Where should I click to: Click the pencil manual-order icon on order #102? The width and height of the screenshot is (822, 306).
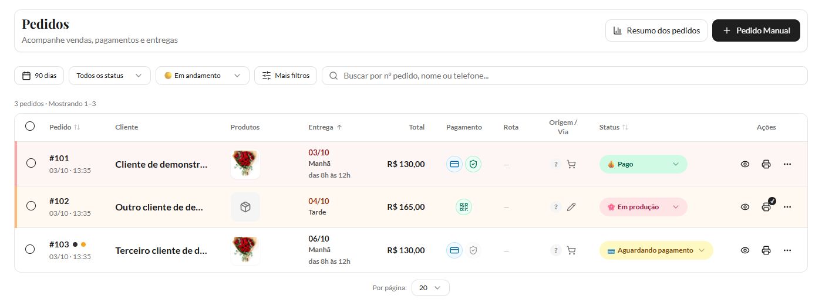571,207
